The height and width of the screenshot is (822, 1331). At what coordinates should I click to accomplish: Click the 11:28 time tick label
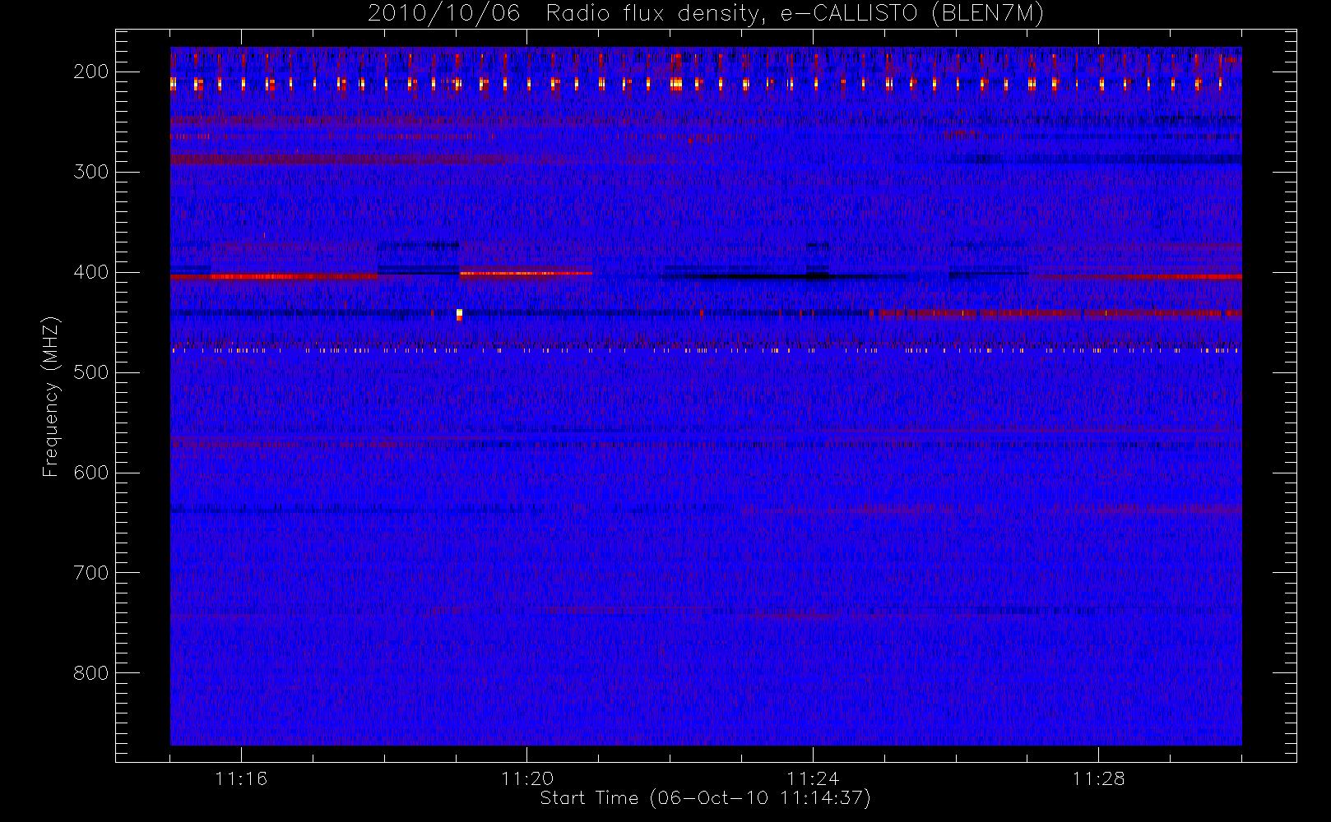(x=1098, y=778)
